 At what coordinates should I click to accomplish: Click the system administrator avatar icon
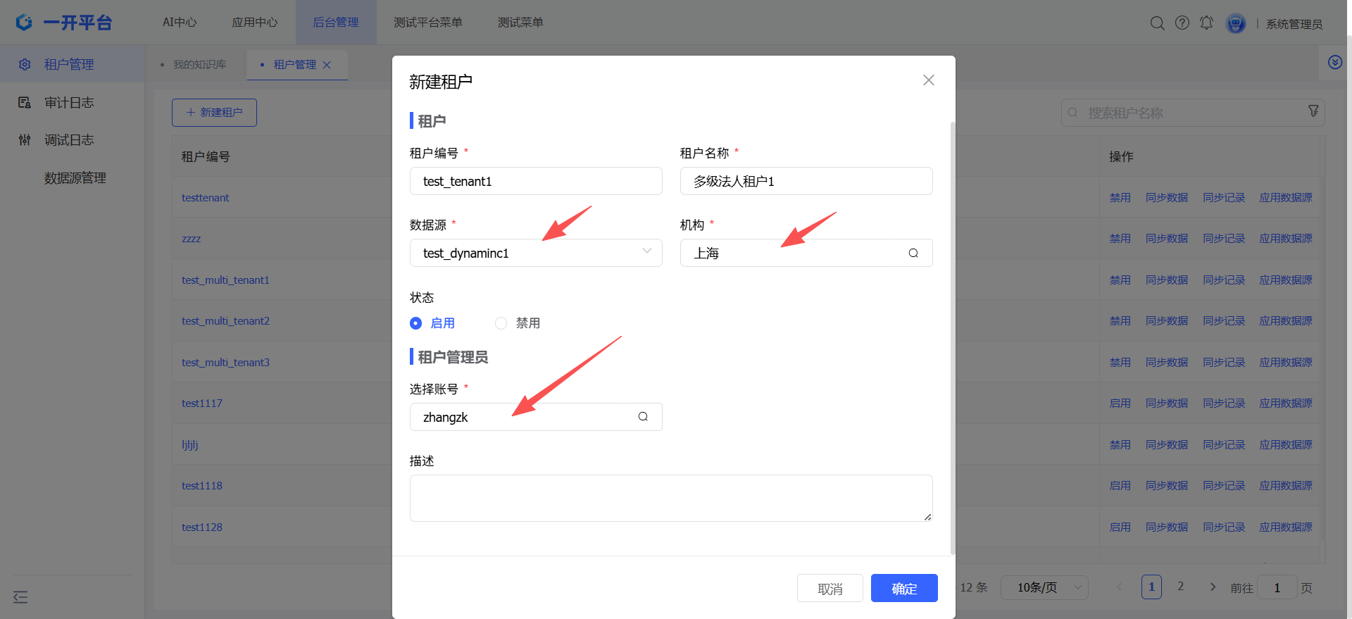[x=1235, y=24]
